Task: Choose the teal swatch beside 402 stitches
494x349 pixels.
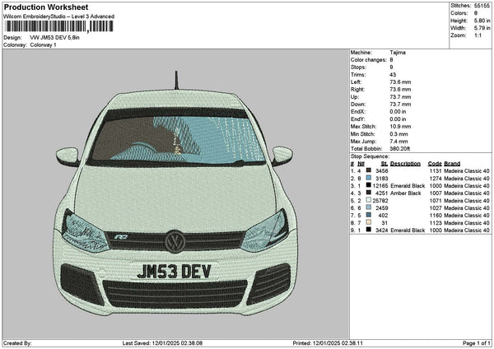Action: 368,215
